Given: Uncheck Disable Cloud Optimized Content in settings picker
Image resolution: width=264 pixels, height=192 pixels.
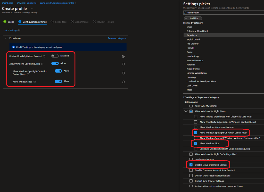Looking at the screenshot, I should [x=191, y=165].
